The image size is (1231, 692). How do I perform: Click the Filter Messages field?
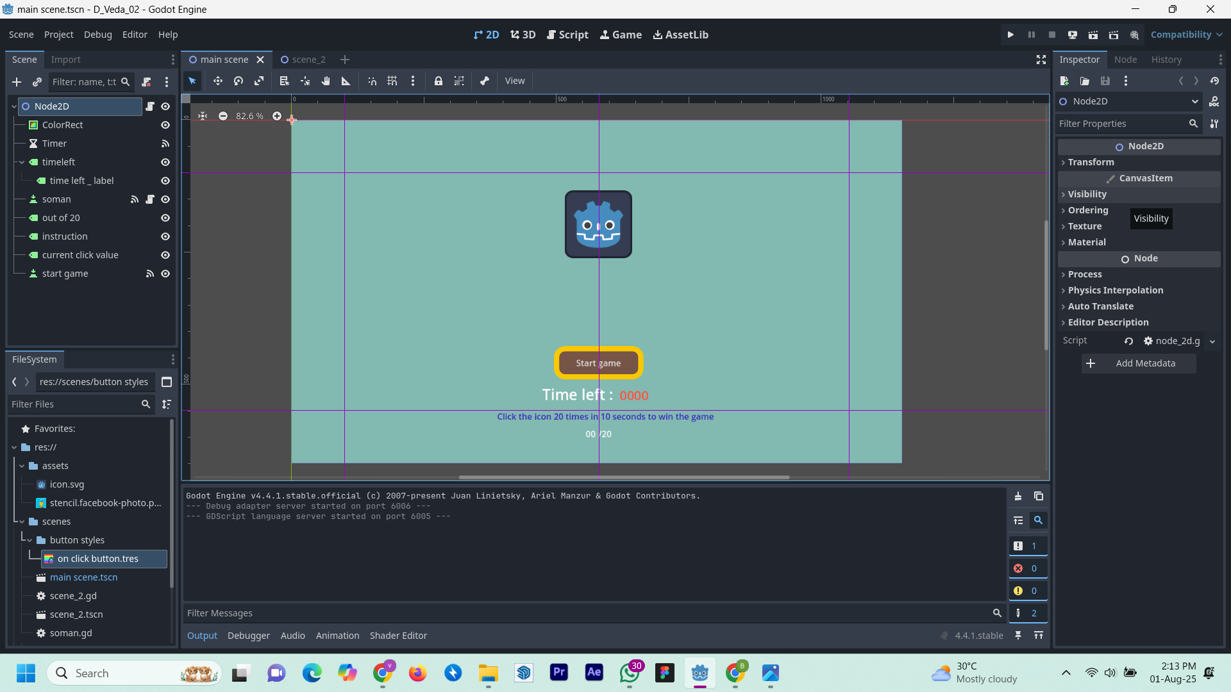pos(594,613)
